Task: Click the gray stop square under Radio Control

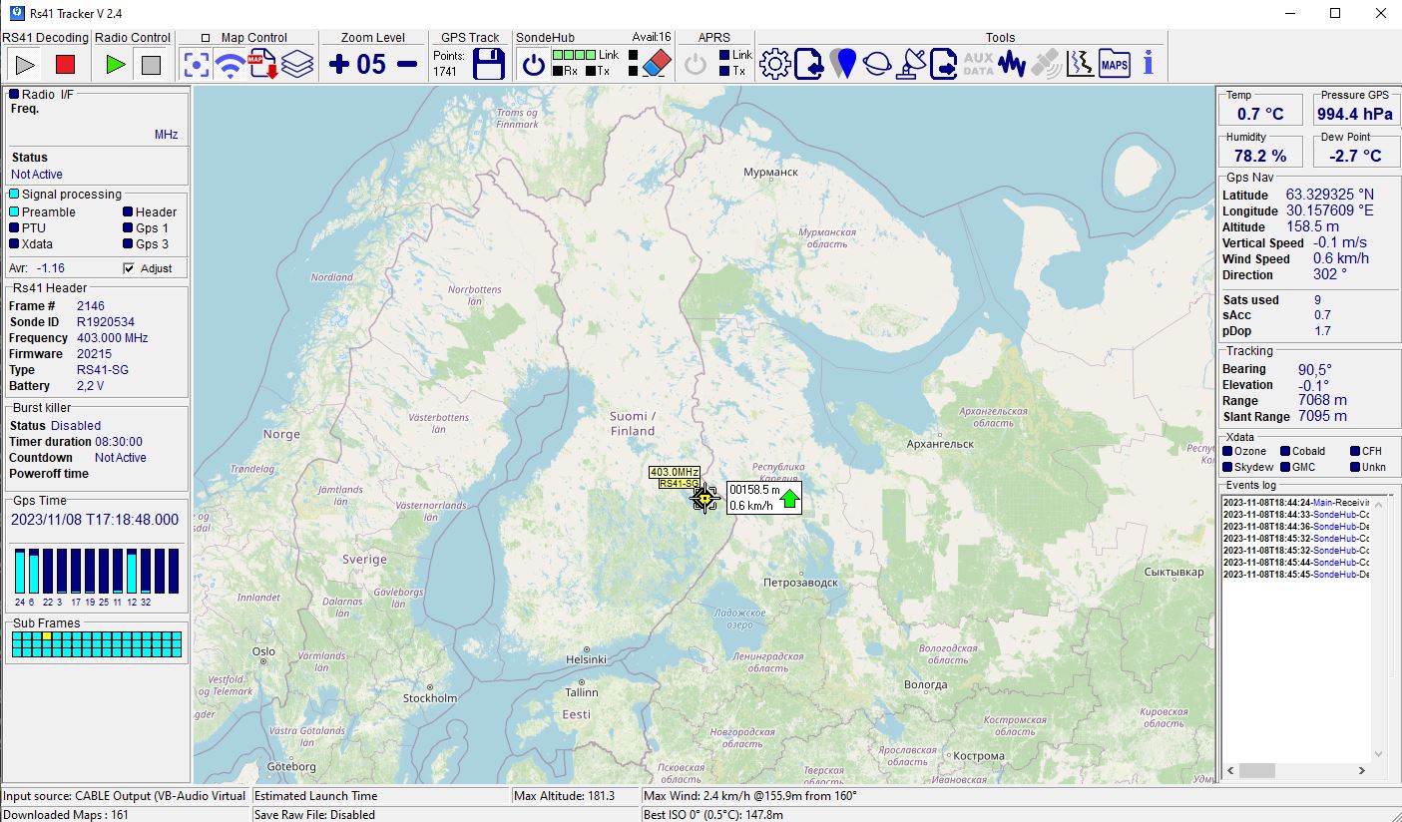Action: (x=151, y=65)
